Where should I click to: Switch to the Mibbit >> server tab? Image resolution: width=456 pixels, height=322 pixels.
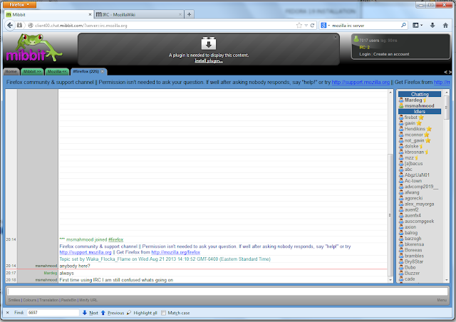tap(32, 71)
